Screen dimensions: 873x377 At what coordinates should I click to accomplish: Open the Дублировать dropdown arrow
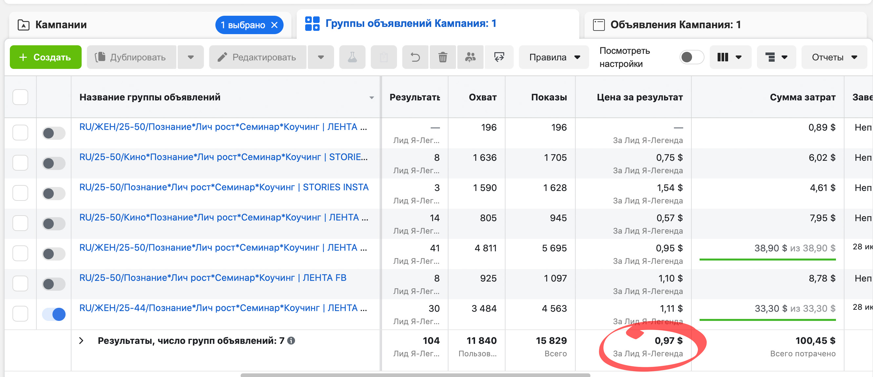tap(190, 57)
